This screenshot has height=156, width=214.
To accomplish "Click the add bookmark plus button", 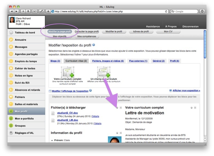I will point(48,11).
